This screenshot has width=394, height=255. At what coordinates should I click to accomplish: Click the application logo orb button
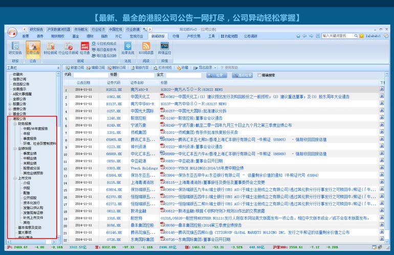click(12, 33)
